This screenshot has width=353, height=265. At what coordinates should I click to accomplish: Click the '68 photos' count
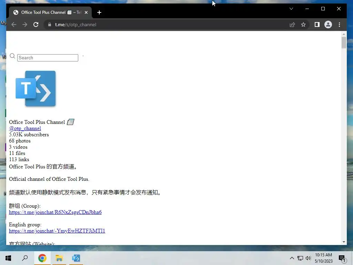tap(20, 141)
